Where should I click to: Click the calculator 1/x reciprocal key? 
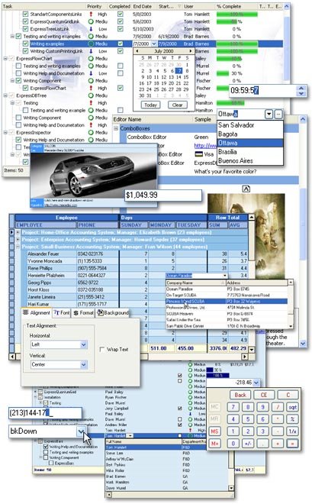click(292, 431)
